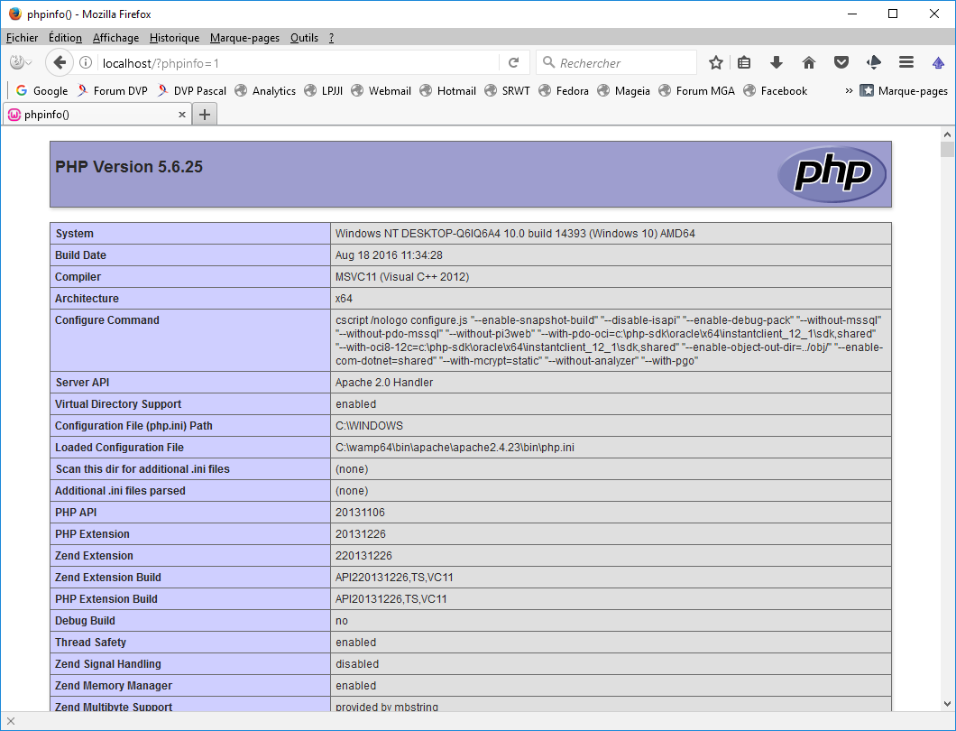Click the back navigation arrow

tap(60, 62)
